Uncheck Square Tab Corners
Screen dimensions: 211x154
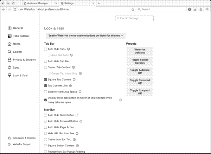(x=45, y=79)
